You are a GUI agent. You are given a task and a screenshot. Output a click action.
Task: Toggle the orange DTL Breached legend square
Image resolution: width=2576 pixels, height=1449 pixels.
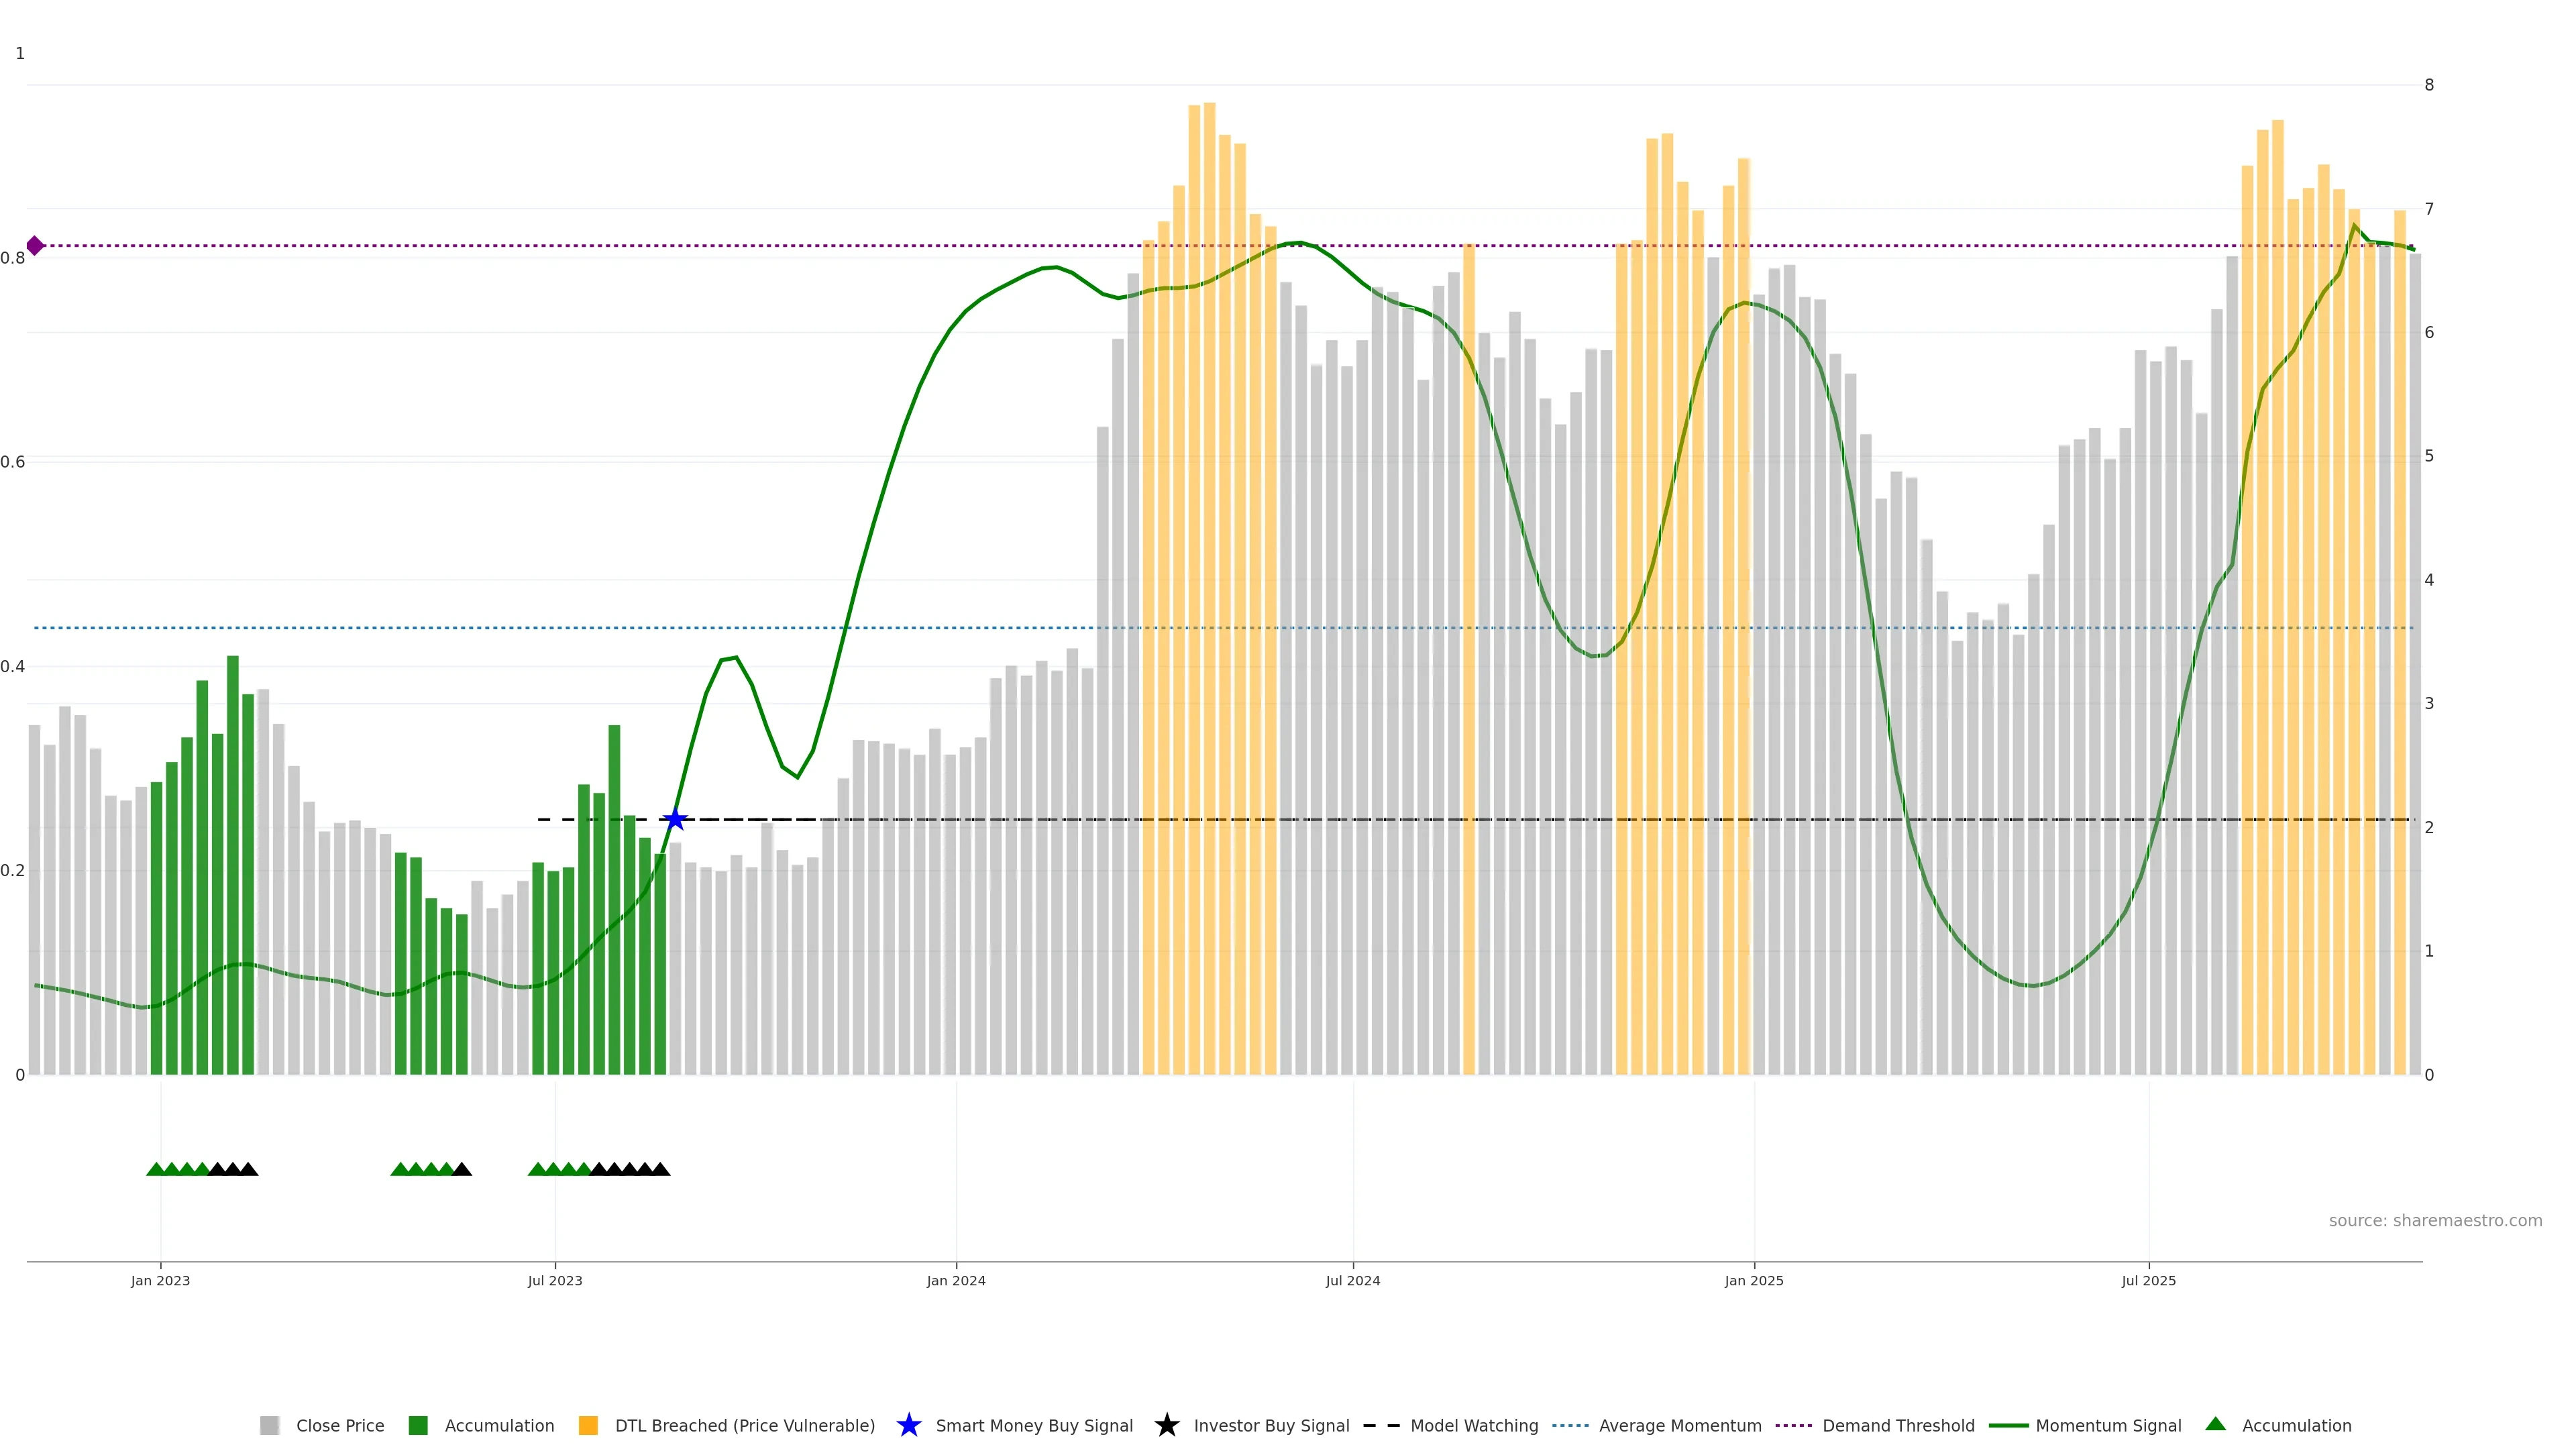pos(588,1425)
